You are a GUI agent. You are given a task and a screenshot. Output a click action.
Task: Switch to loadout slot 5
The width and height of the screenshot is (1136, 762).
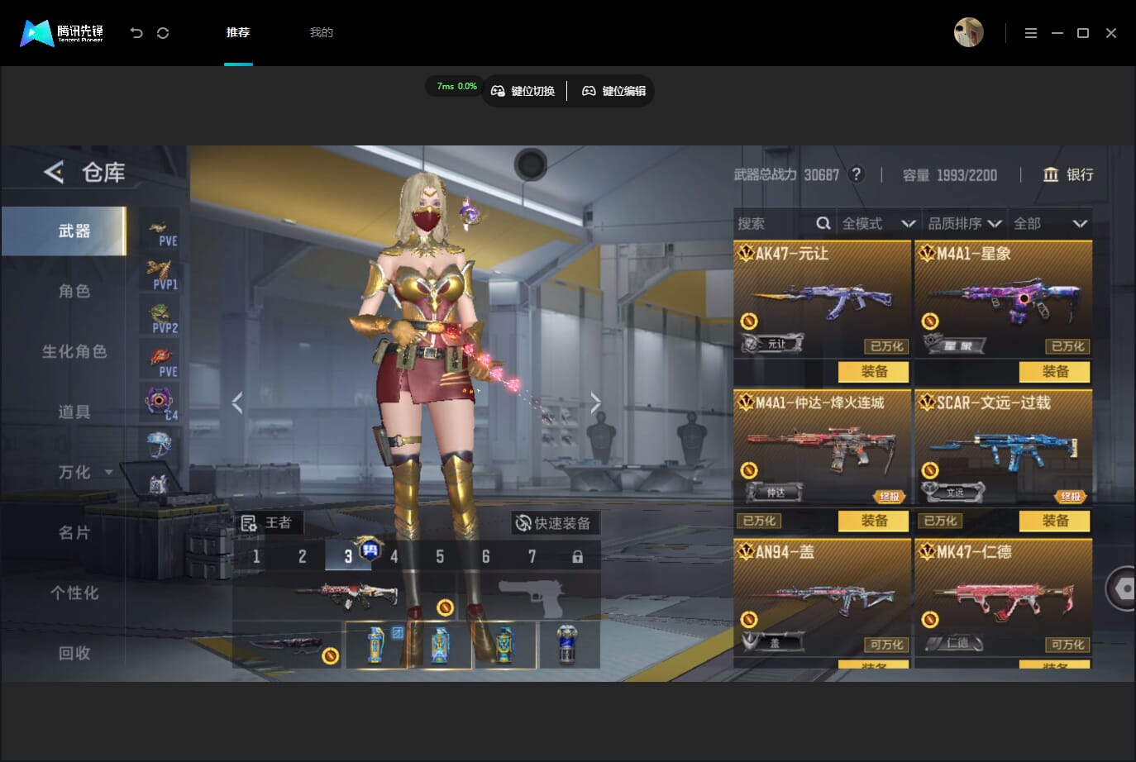(440, 556)
